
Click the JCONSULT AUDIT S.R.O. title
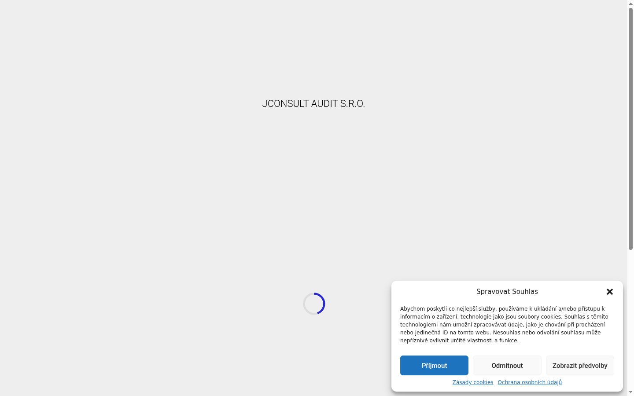click(x=313, y=104)
